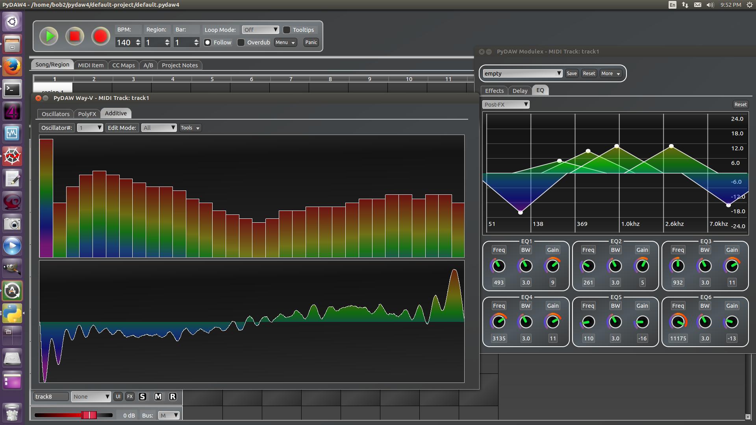756x425 pixels.
Task: Mute track8 with the M button
Action: point(158,397)
